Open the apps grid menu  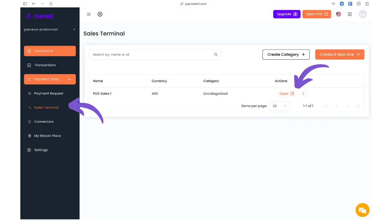(x=350, y=14)
